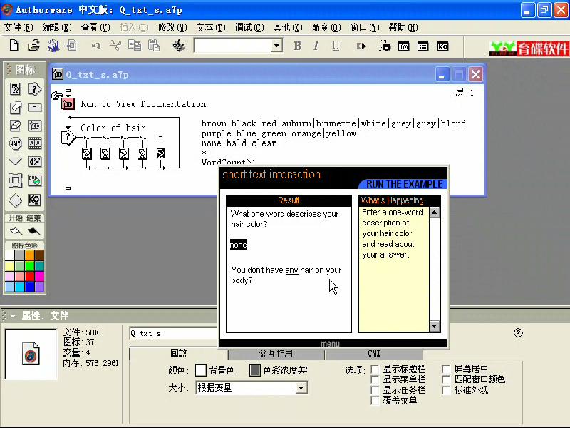
Task: Pick the red swatch in icon color palette
Action: tap(29, 276)
